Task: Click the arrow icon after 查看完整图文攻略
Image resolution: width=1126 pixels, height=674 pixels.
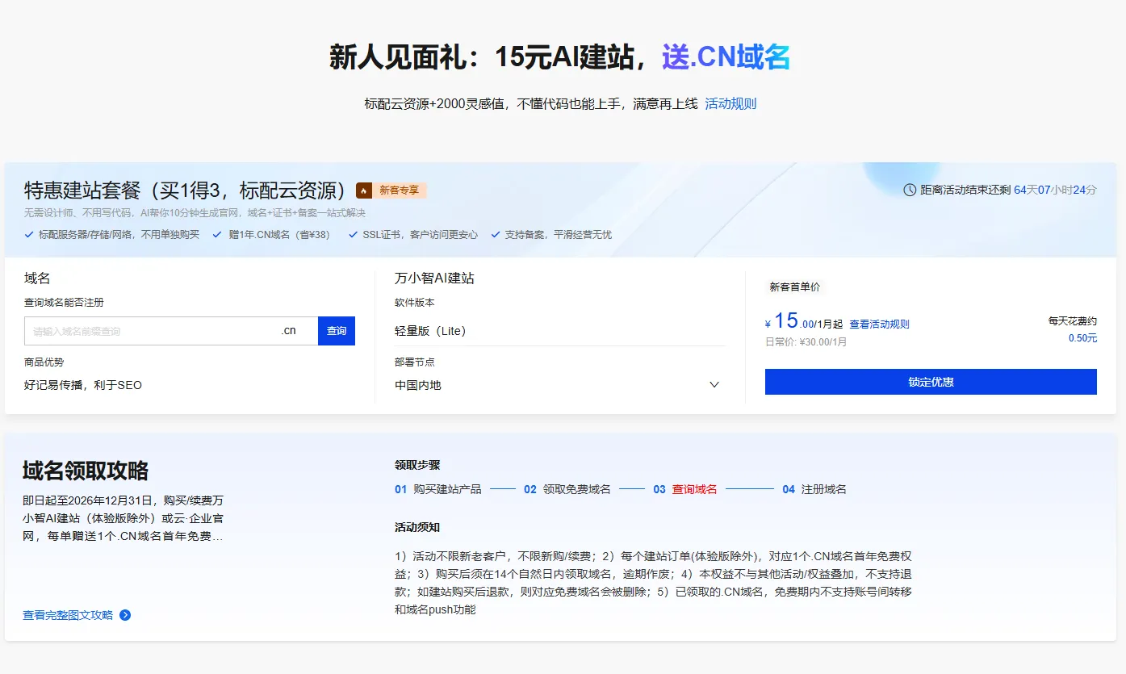Action: (125, 615)
